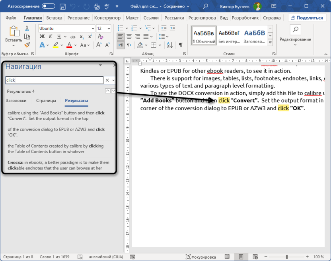Toggle left alignment for paragraph

(121, 37)
